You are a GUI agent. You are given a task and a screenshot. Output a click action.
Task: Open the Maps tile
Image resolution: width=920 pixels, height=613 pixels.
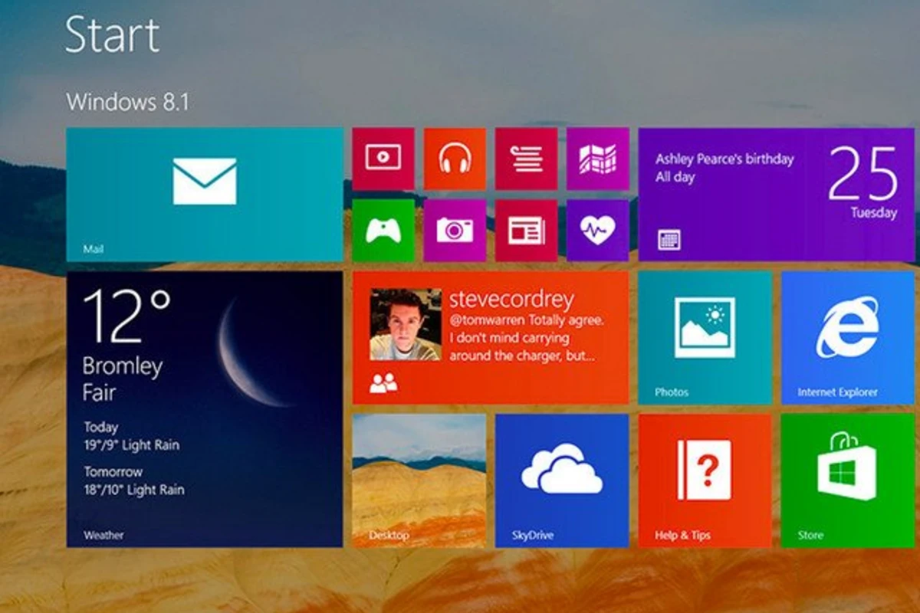pyautogui.click(x=598, y=159)
